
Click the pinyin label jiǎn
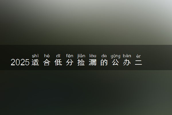[81, 56]
